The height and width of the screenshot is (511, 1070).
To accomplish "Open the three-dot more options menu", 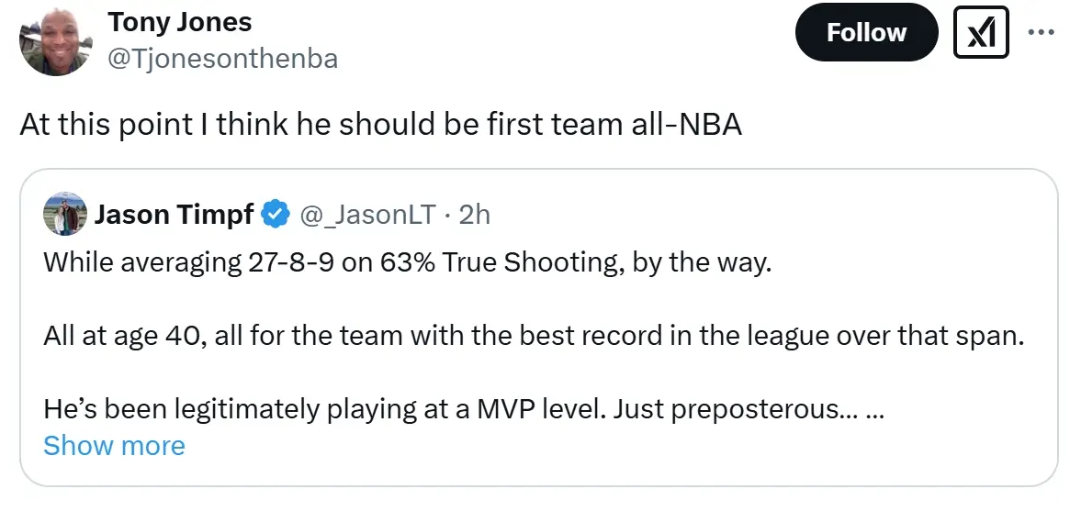I will coord(1041,32).
